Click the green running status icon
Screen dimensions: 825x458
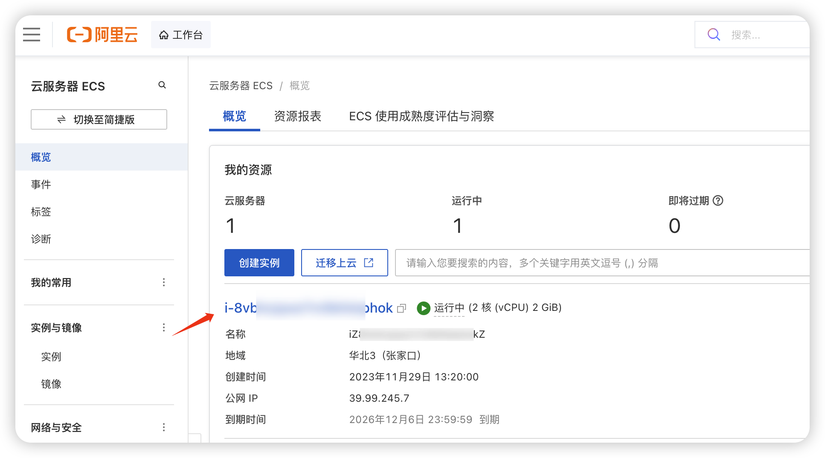[423, 308]
